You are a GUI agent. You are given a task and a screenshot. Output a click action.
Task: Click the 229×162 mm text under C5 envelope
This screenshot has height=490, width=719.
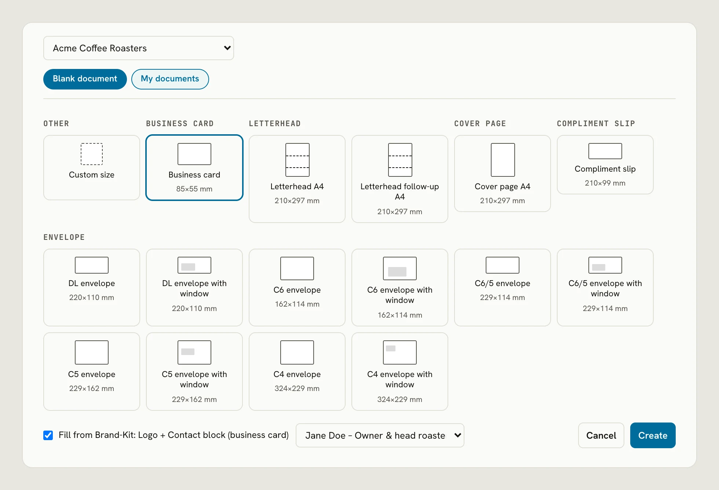tap(92, 388)
